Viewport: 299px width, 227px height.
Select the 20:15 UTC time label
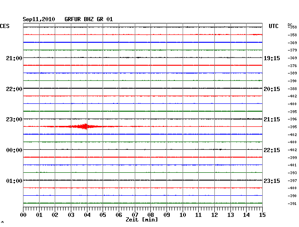272,89
